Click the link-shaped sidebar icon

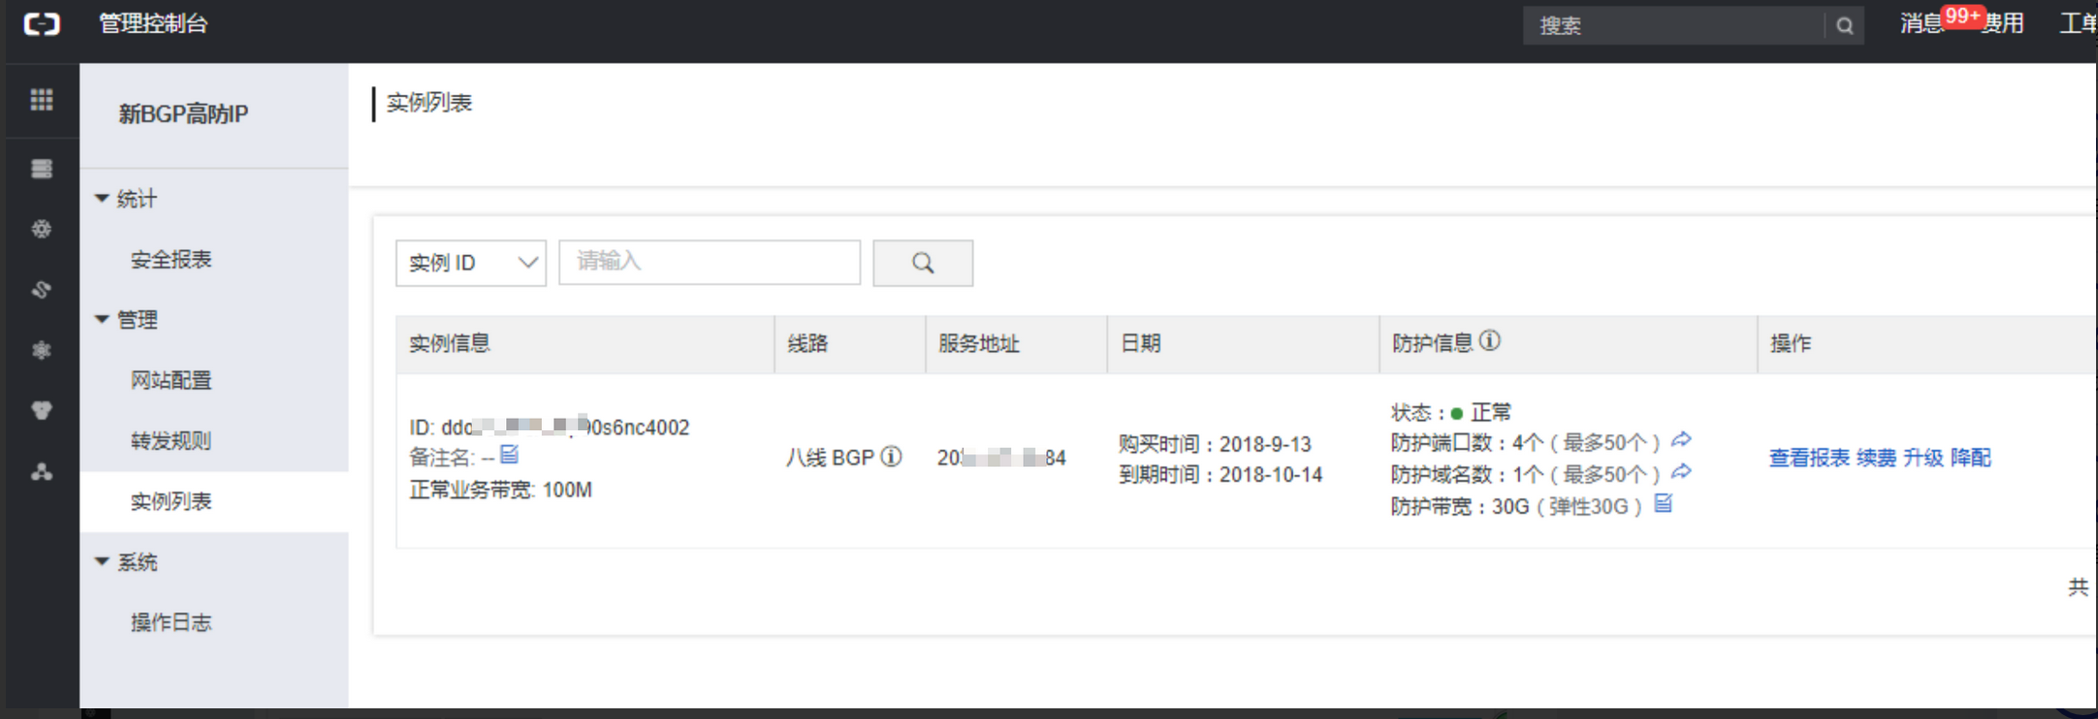[42, 289]
